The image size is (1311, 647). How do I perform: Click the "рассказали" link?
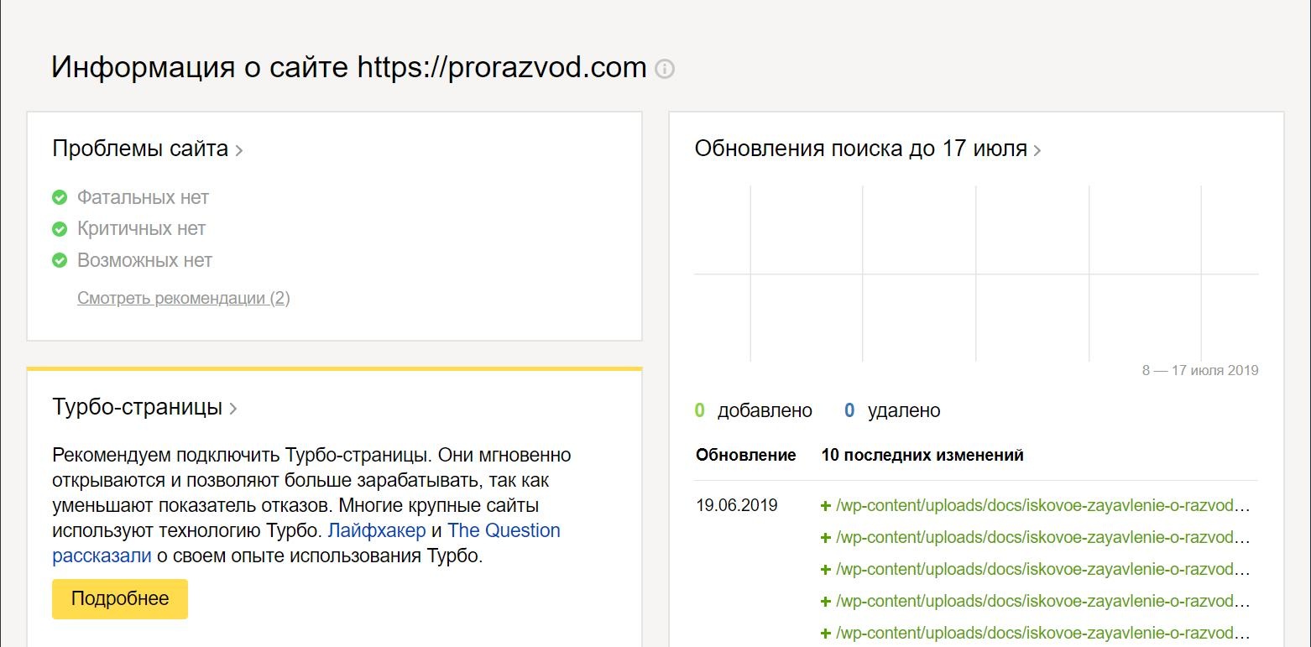coord(102,556)
